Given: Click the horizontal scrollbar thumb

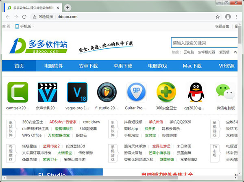Looking at the screenshot, I should [92, 178].
